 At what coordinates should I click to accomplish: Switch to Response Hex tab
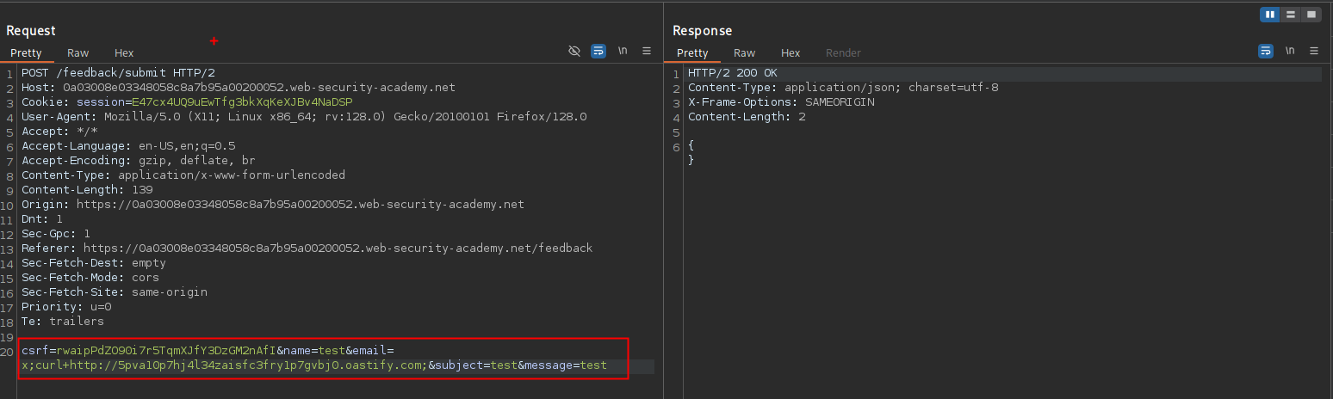[x=790, y=53]
